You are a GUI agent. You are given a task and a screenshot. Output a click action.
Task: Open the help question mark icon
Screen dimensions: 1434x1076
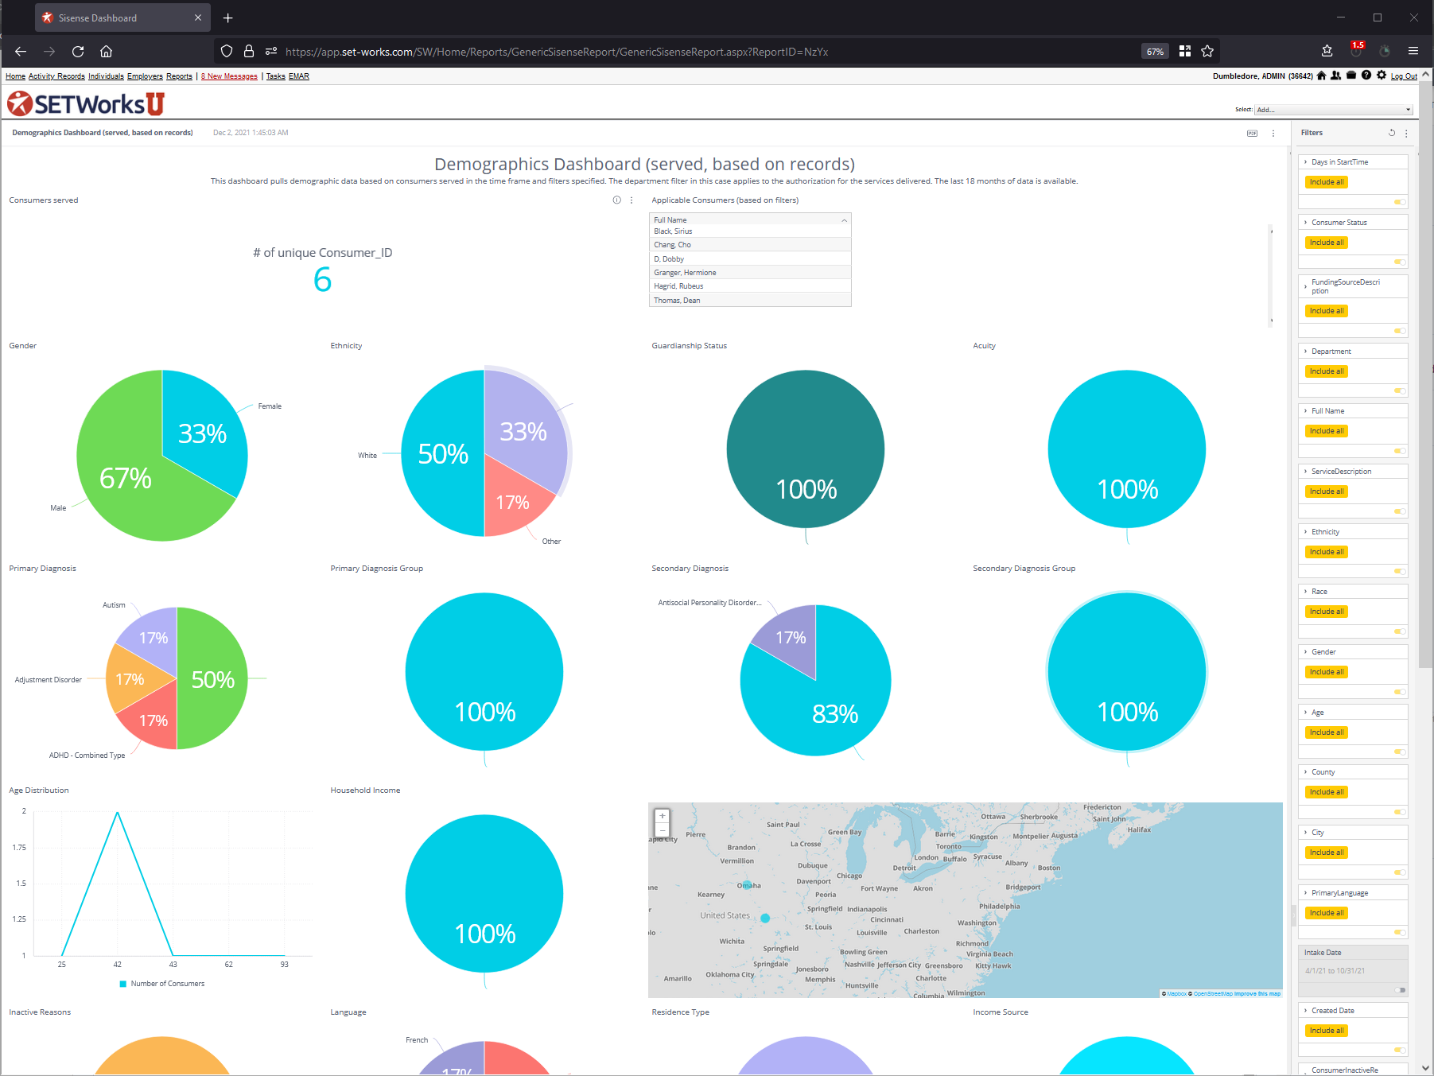pyautogui.click(x=1366, y=76)
